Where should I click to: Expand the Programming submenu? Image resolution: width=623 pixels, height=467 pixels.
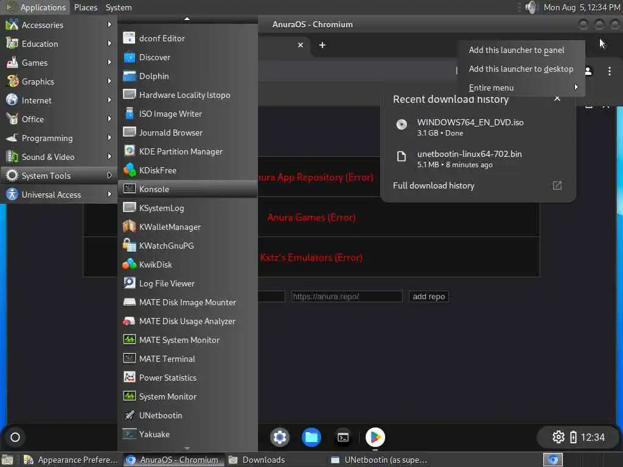coord(59,138)
